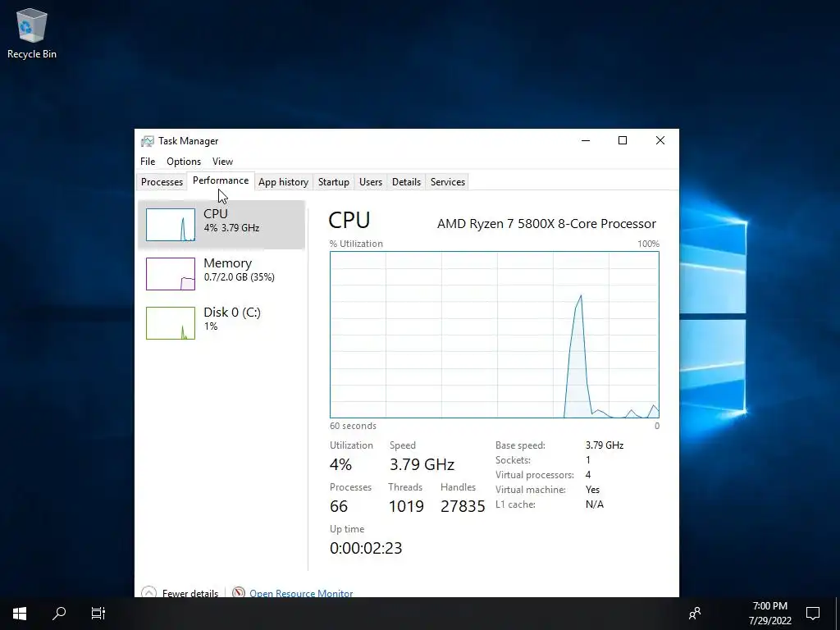Switch to the Processes tab
The width and height of the screenshot is (840, 630).
[x=162, y=182]
